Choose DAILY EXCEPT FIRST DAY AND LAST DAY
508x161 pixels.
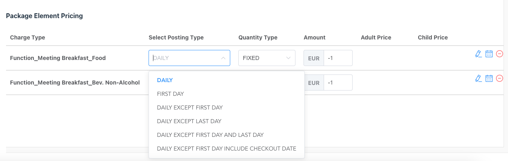point(210,135)
